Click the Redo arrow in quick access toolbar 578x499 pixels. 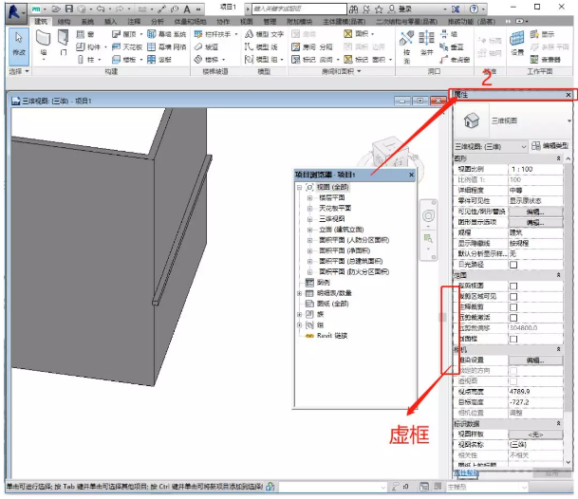[120, 9]
